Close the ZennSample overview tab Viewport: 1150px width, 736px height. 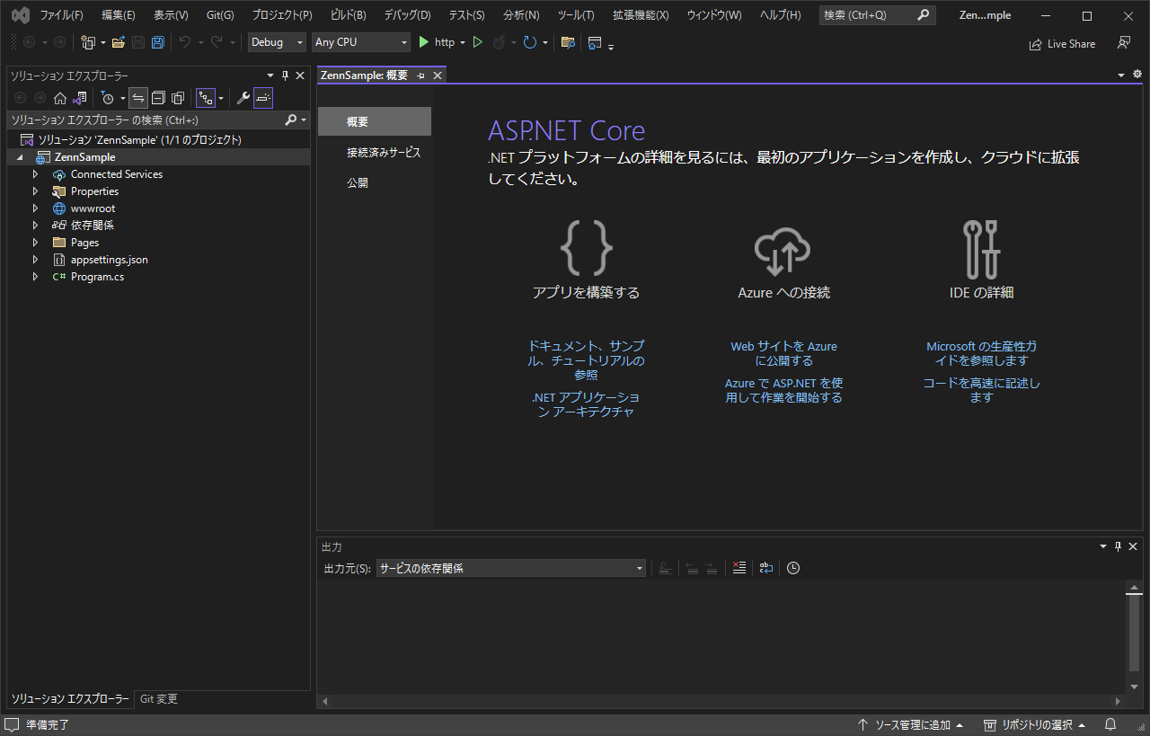(x=438, y=75)
